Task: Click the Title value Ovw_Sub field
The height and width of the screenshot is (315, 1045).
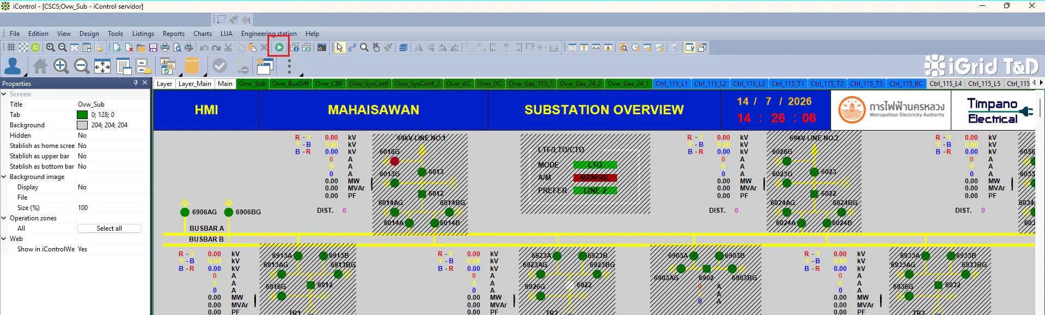Action: click(113, 104)
